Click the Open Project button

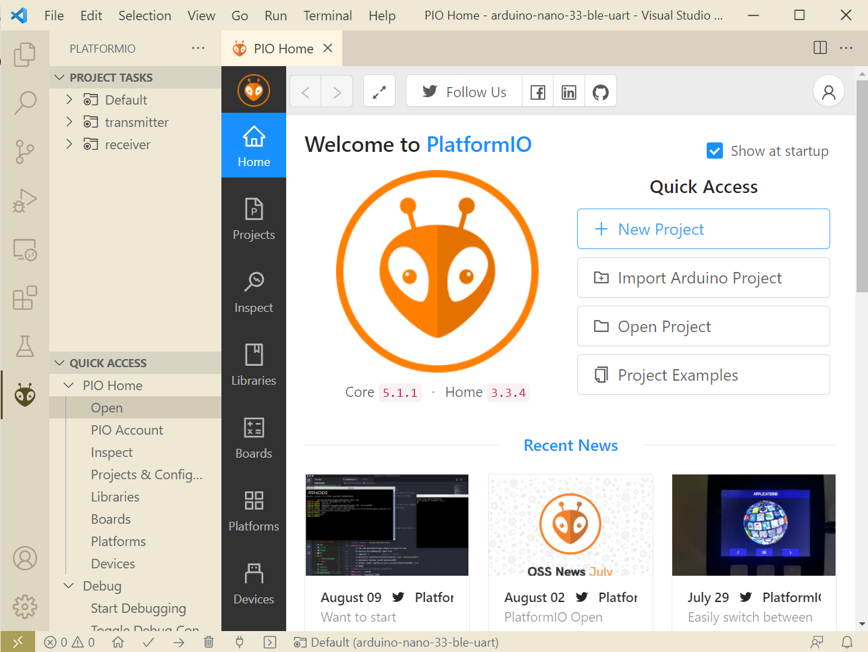703,326
